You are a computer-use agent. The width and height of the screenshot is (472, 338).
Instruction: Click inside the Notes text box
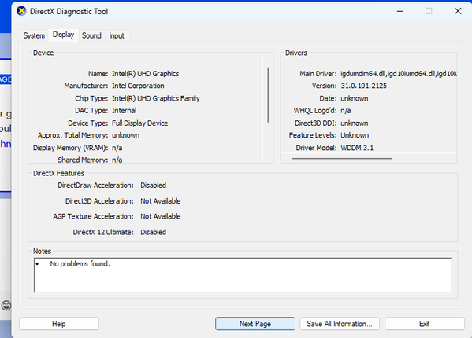[243, 274]
